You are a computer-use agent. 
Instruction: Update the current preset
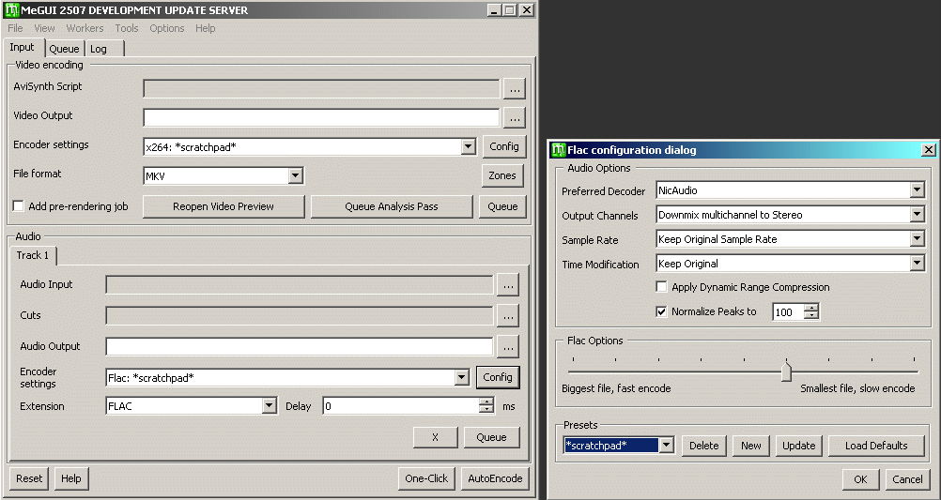tap(799, 446)
